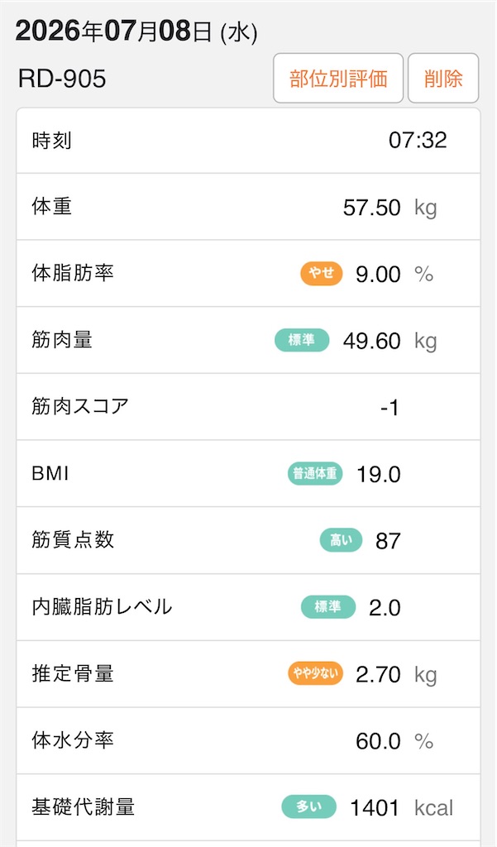Tap the 多い badge on 基礎代謝量
Viewport: 497px width, 847px height.
[309, 807]
